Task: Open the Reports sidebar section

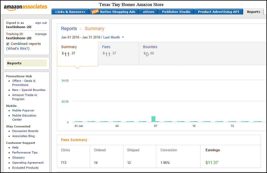Action: (14, 63)
